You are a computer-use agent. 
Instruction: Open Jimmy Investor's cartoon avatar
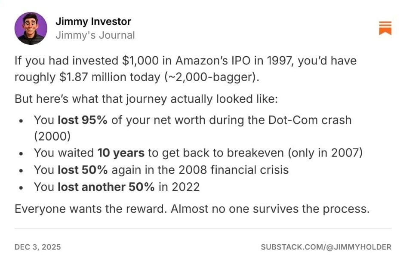coord(31,28)
